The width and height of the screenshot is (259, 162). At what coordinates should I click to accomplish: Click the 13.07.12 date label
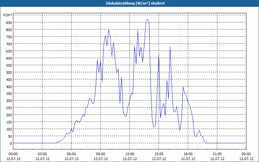pos(246,159)
